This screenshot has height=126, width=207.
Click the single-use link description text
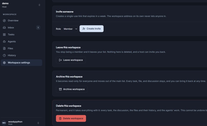point(111,16)
